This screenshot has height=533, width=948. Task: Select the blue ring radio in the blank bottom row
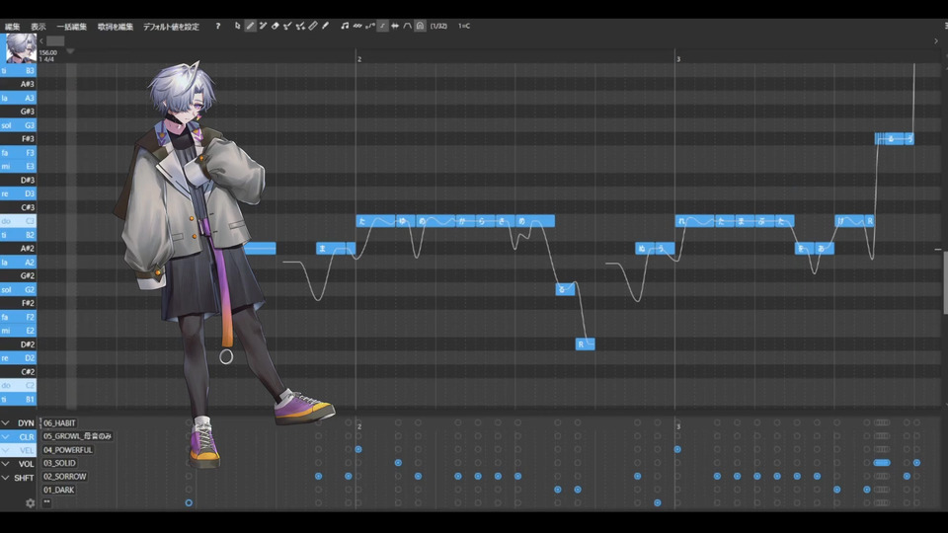189,502
